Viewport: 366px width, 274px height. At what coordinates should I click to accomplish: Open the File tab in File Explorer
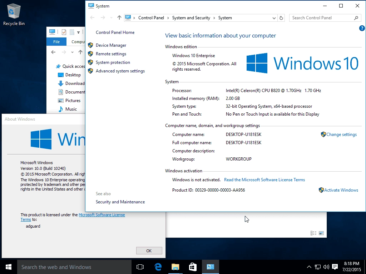(x=56, y=42)
